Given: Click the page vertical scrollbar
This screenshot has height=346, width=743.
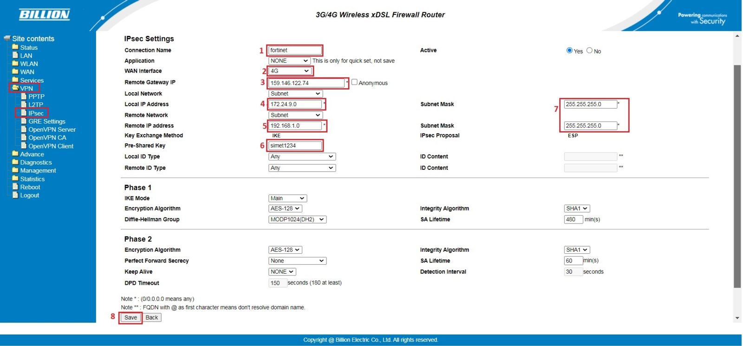Looking at the screenshot, I should (x=737, y=176).
